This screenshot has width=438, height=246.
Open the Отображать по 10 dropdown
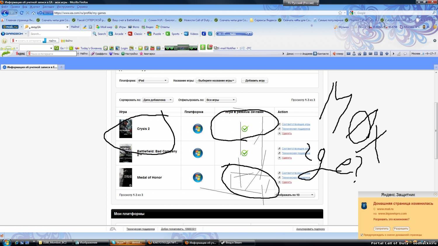pyautogui.click(x=295, y=195)
